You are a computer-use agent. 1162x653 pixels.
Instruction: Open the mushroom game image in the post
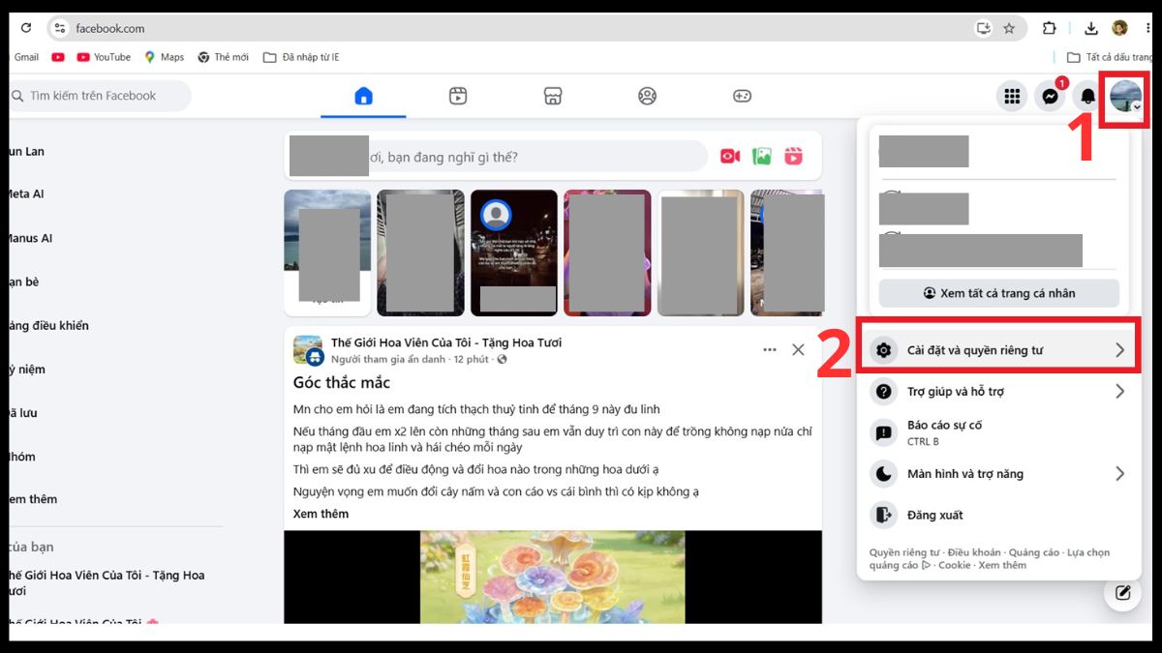tap(553, 577)
